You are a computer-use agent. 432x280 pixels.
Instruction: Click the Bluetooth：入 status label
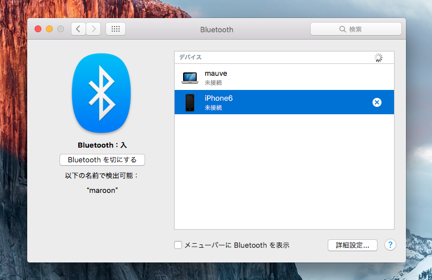[102, 145]
